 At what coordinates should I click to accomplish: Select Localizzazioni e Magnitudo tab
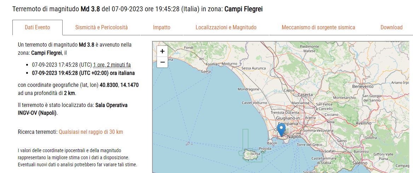pyautogui.click(x=226, y=28)
